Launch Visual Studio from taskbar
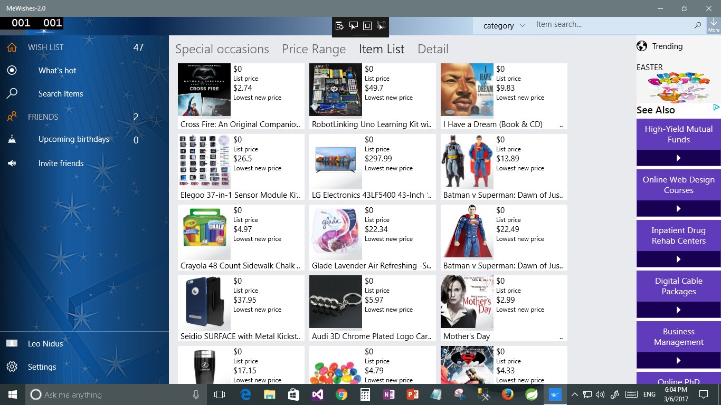This screenshot has width=721, height=405. click(x=317, y=394)
